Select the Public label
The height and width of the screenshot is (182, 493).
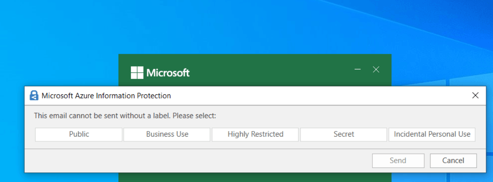point(79,134)
